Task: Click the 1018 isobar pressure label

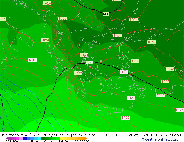Action: 33,60
